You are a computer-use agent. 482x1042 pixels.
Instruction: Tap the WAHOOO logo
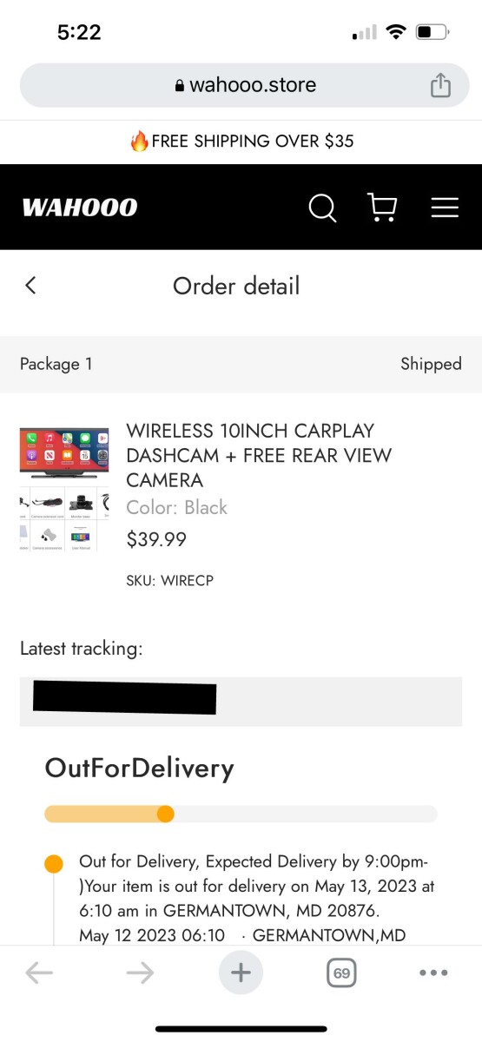(80, 208)
